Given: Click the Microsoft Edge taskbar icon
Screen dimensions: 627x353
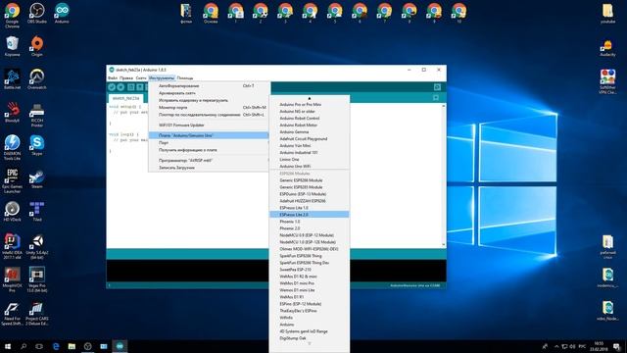Looking at the screenshot, I should click(x=56, y=346).
